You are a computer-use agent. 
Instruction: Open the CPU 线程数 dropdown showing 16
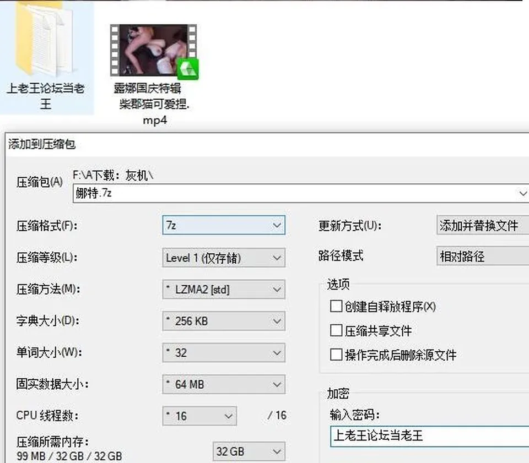pos(199,416)
